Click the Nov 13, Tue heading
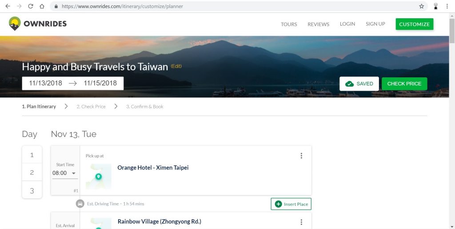 point(74,134)
